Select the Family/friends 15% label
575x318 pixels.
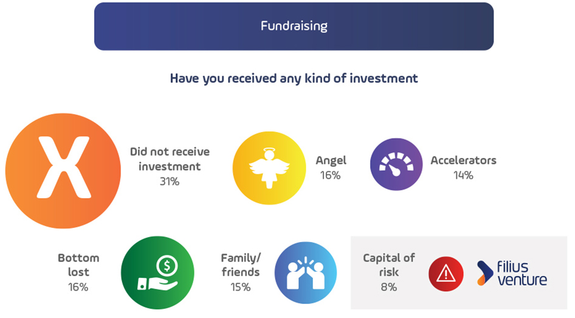(x=241, y=272)
